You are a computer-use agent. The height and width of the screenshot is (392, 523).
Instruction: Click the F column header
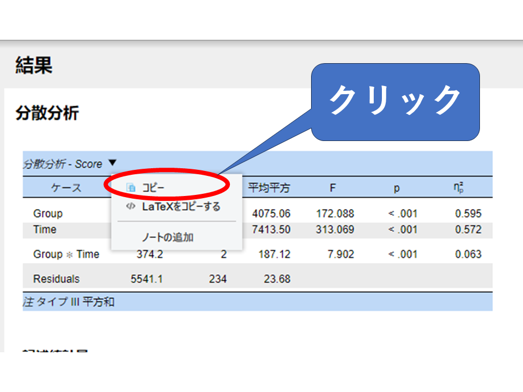[x=332, y=188]
